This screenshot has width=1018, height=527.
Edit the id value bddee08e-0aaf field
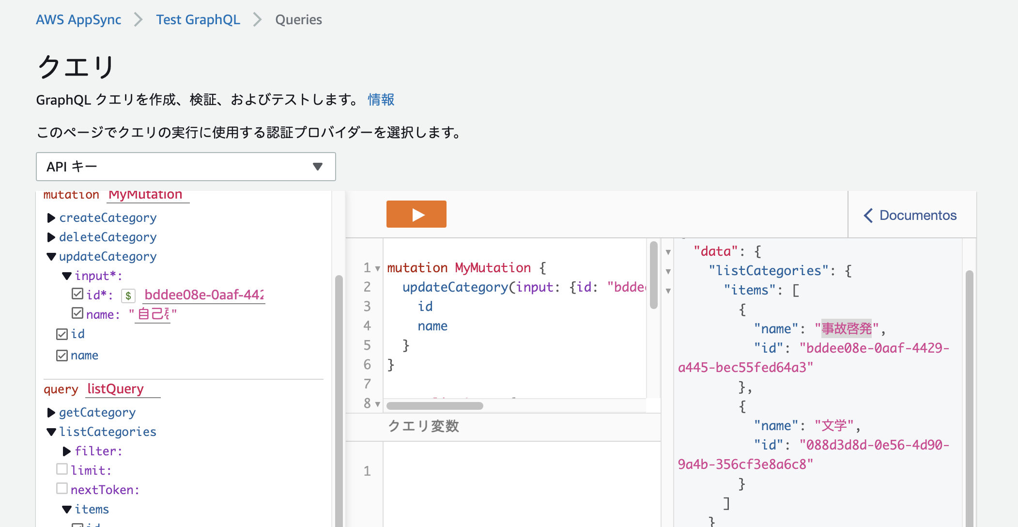point(204,295)
